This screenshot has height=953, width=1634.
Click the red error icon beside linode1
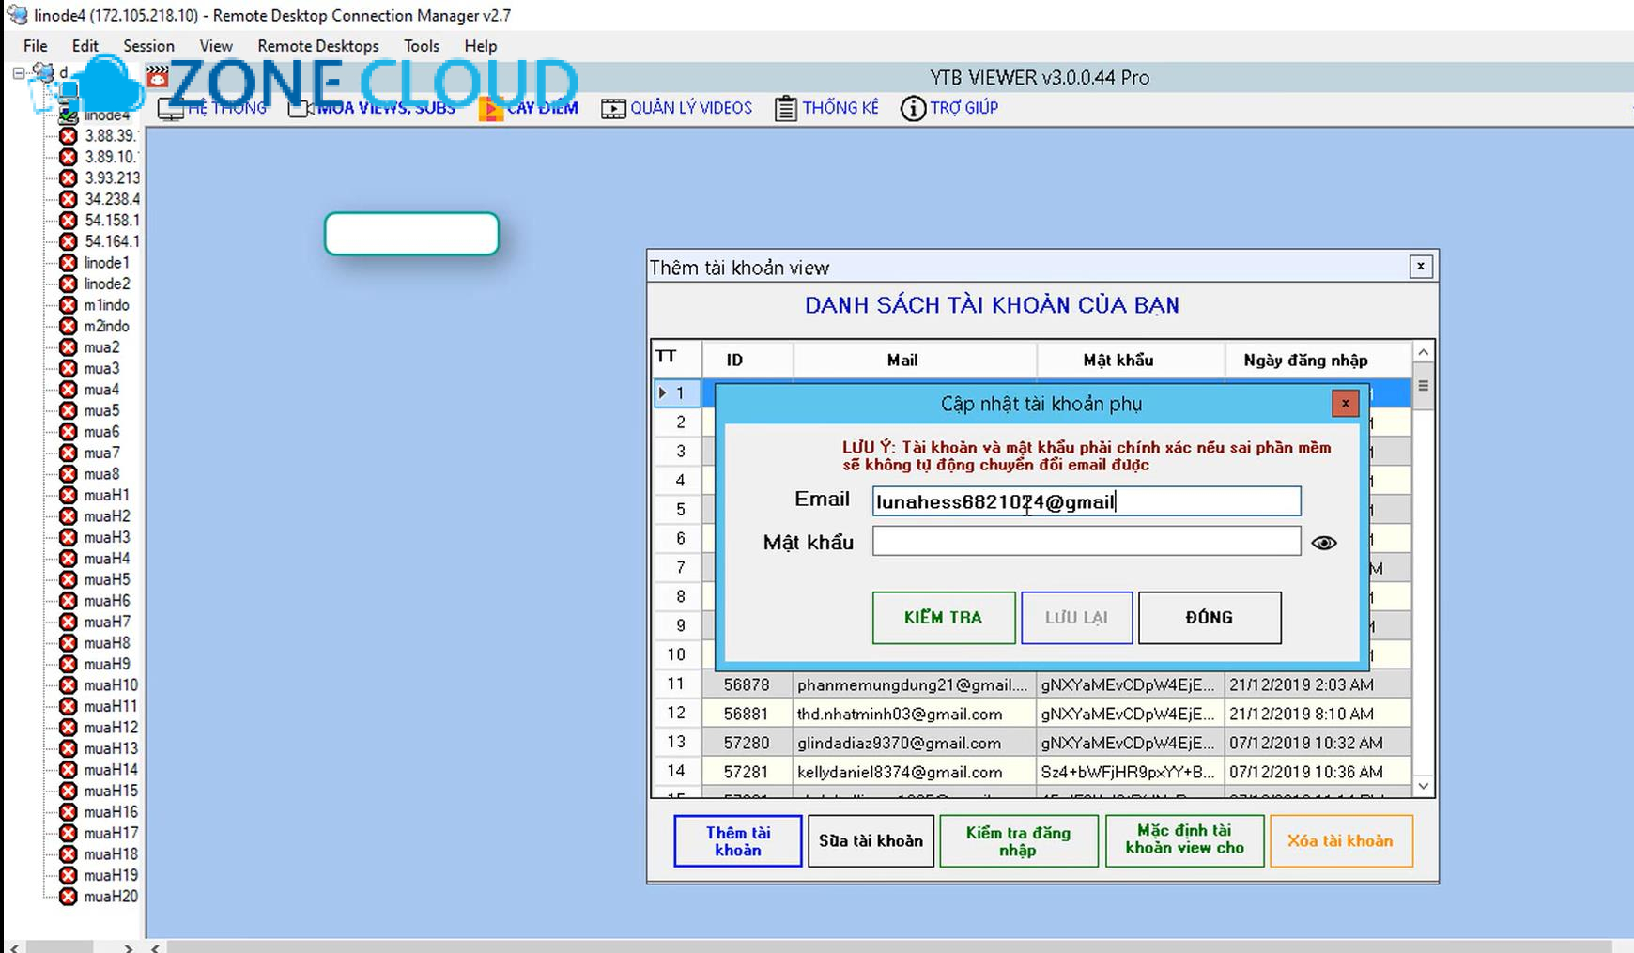68,262
